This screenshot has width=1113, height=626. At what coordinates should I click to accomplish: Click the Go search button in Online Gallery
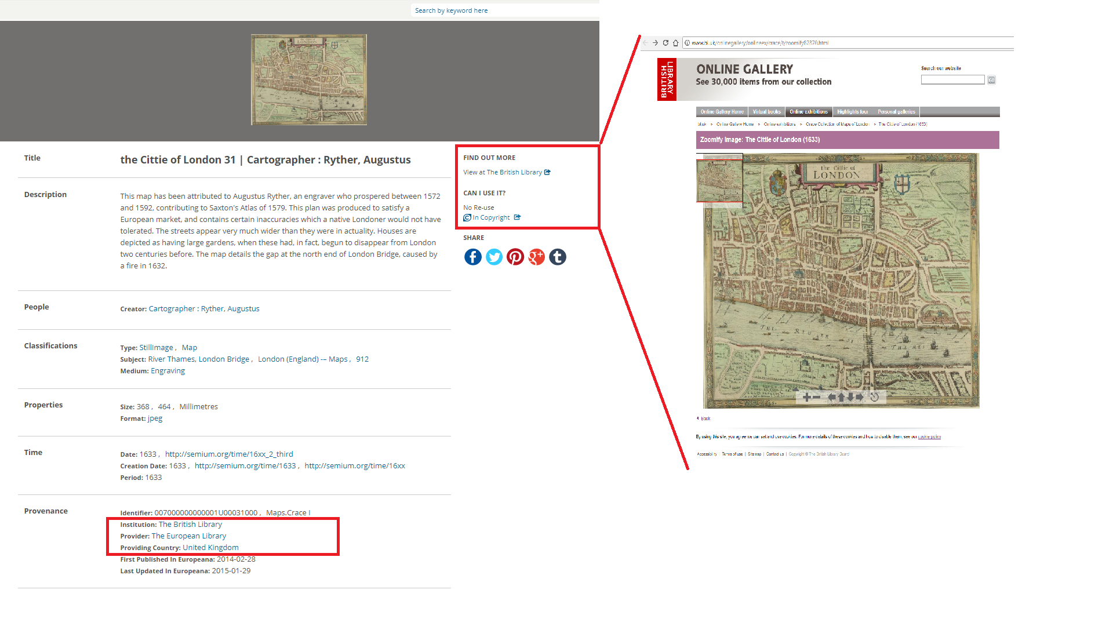[x=992, y=80]
